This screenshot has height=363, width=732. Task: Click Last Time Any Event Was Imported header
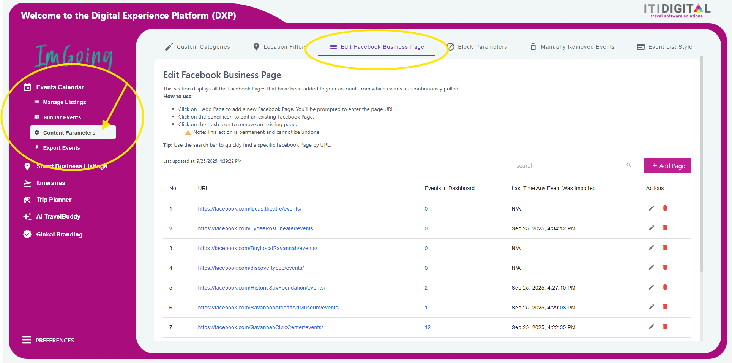[554, 188]
